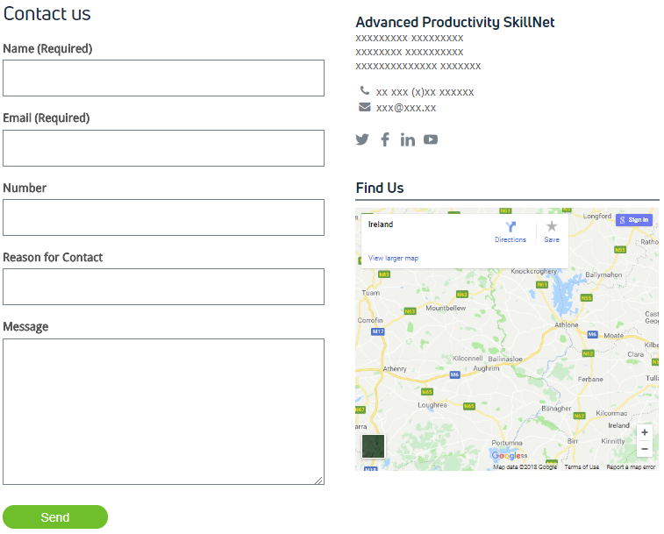Zoom in the map with plus button
The image size is (664, 534).
645,432
